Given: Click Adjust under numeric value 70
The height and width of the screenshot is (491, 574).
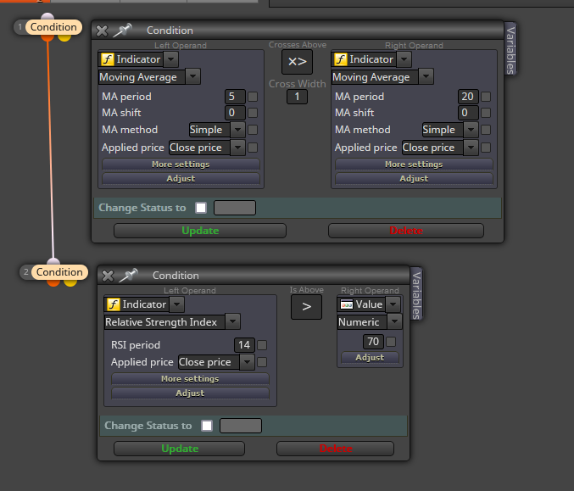Looking at the screenshot, I should tap(370, 358).
